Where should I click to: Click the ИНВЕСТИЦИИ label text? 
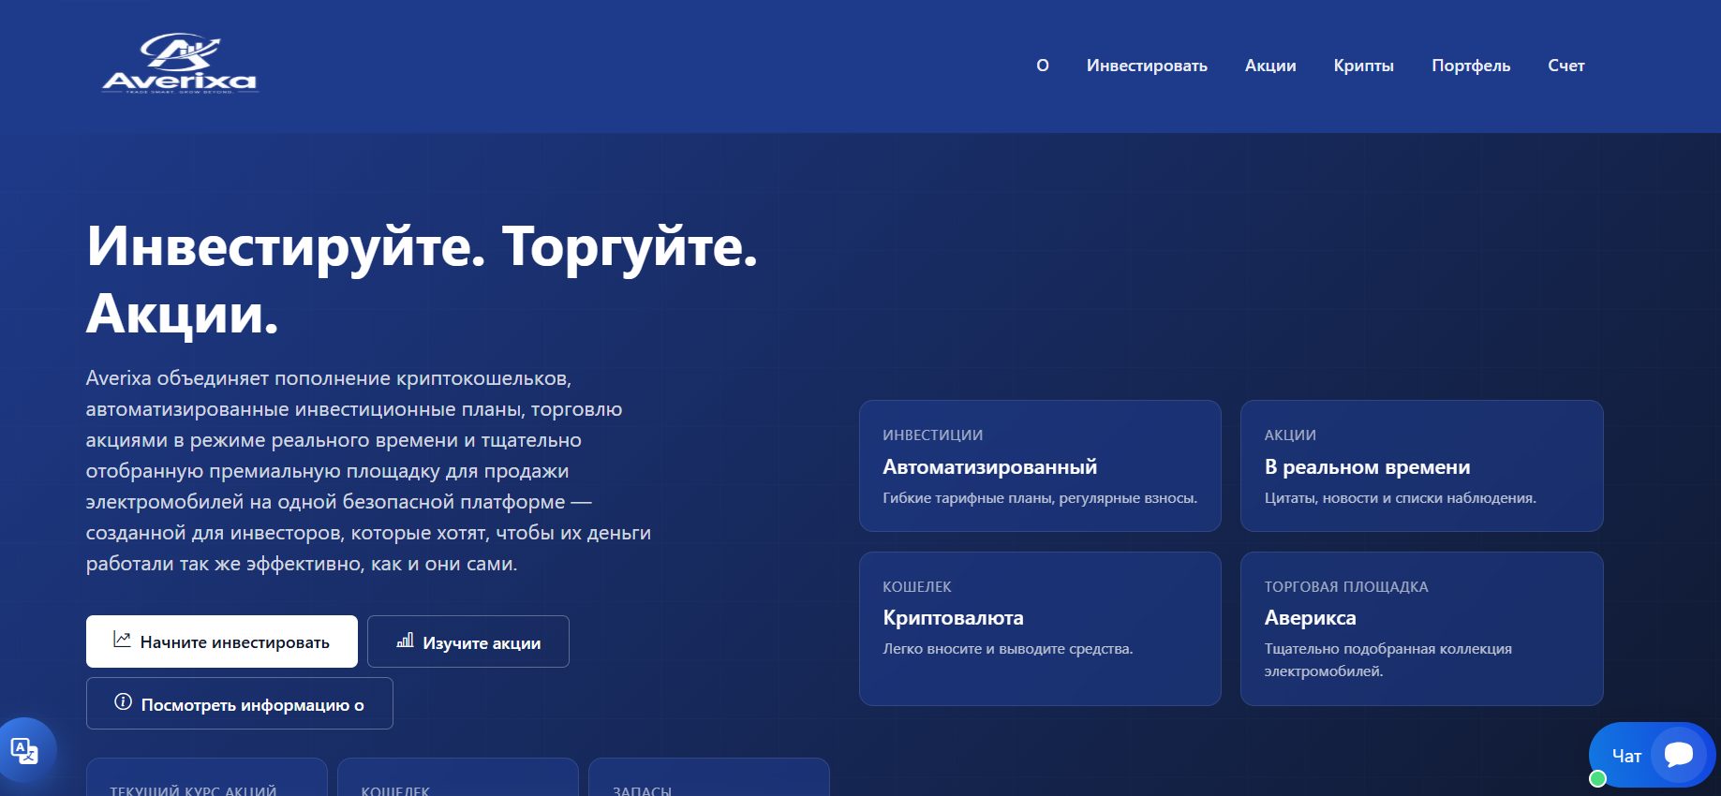point(932,435)
